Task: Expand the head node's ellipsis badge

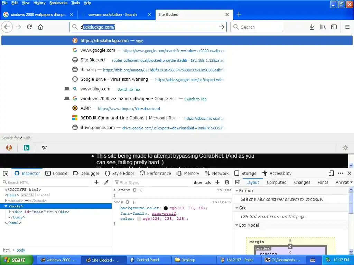Action: (26, 200)
